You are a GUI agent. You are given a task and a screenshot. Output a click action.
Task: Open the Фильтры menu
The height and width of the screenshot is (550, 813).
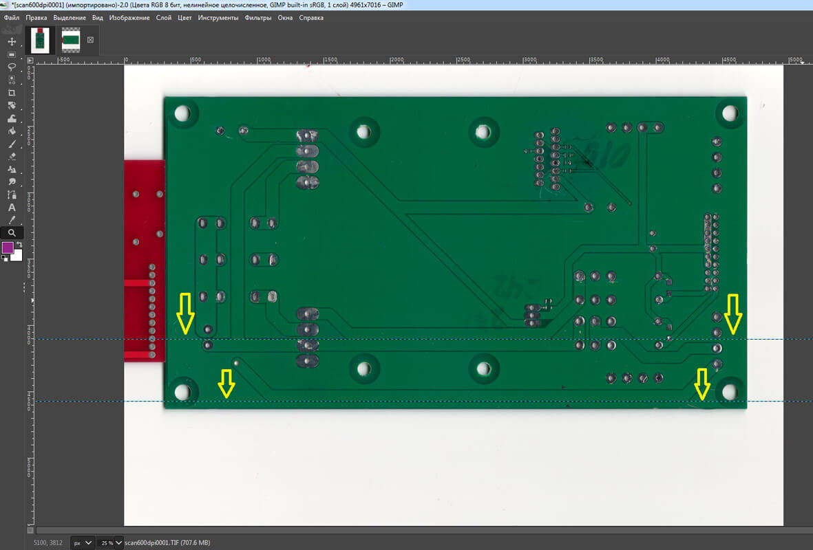[x=258, y=18]
